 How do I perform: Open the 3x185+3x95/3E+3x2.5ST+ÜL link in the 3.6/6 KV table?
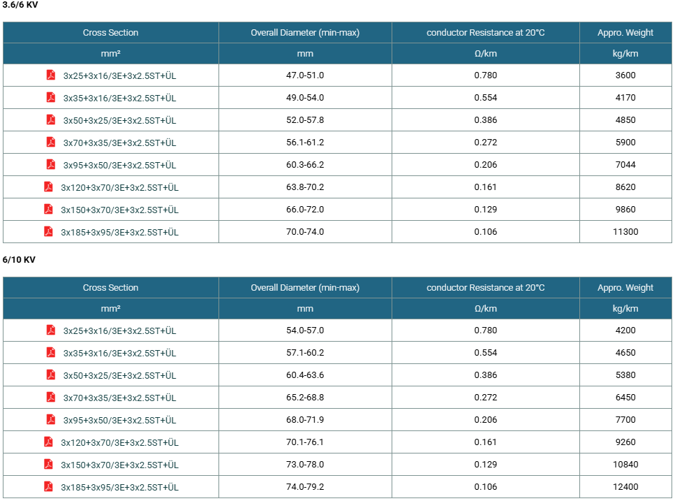pos(119,233)
